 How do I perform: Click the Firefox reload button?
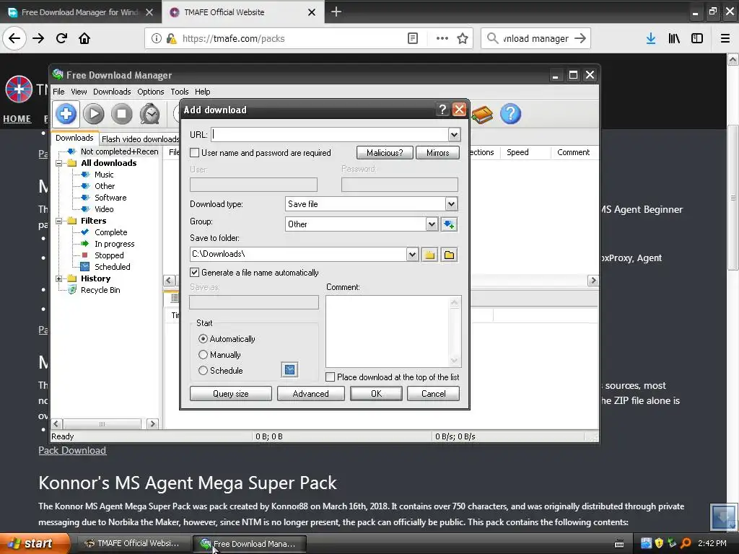(x=62, y=39)
